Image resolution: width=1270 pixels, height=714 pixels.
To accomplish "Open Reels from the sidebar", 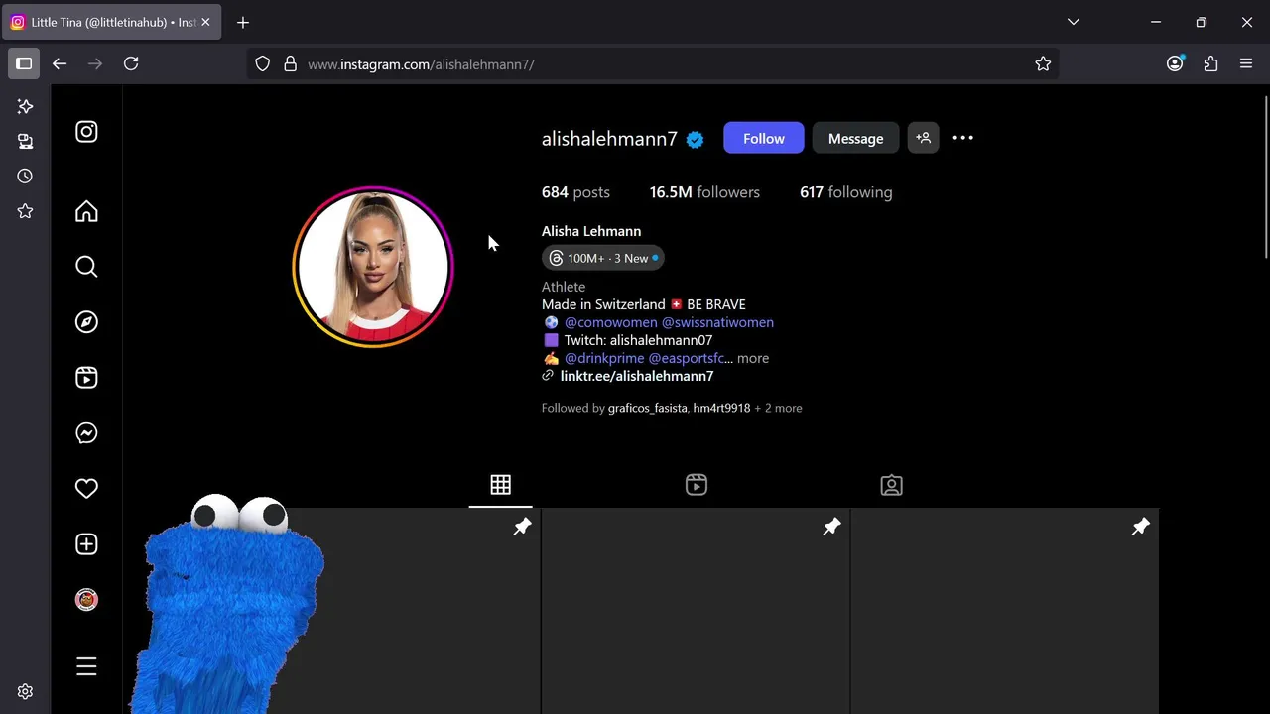I will pyautogui.click(x=86, y=378).
